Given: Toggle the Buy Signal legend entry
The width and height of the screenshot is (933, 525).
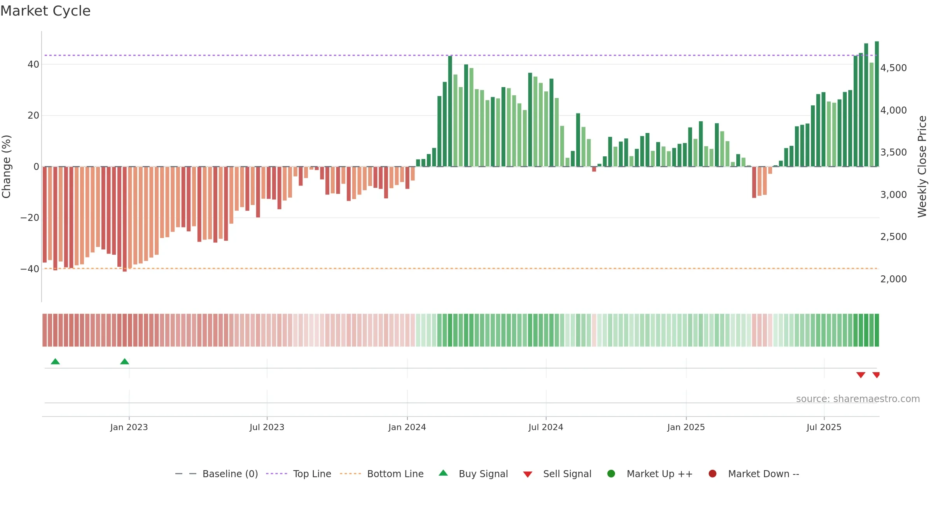Looking at the screenshot, I should [473, 474].
